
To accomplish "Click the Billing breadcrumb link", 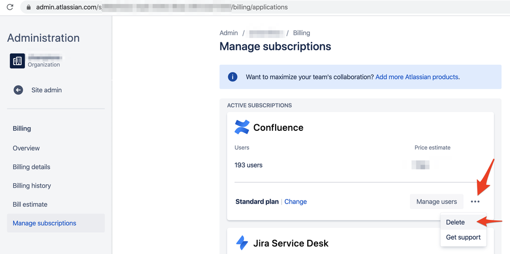I will point(302,33).
